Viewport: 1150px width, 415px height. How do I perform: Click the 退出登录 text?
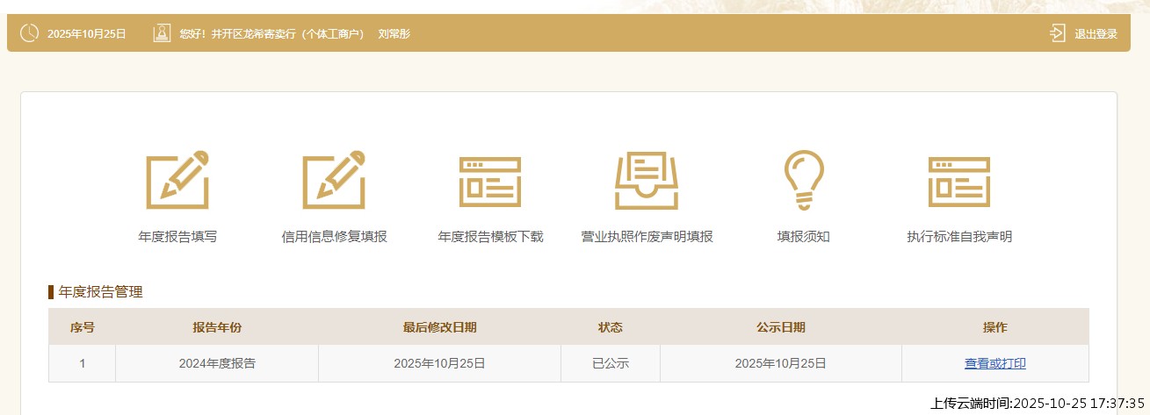(x=1096, y=34)
